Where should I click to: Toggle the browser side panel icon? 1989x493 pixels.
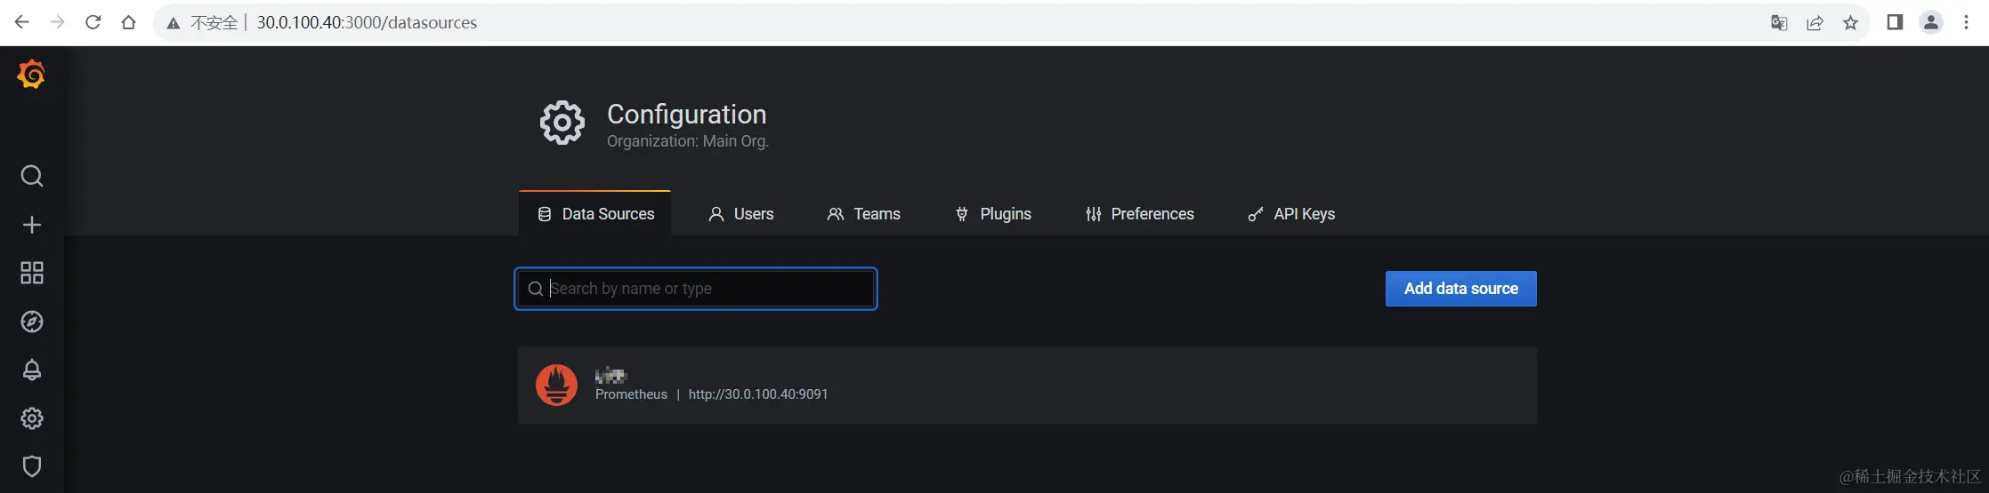(x=1895, y=22)
